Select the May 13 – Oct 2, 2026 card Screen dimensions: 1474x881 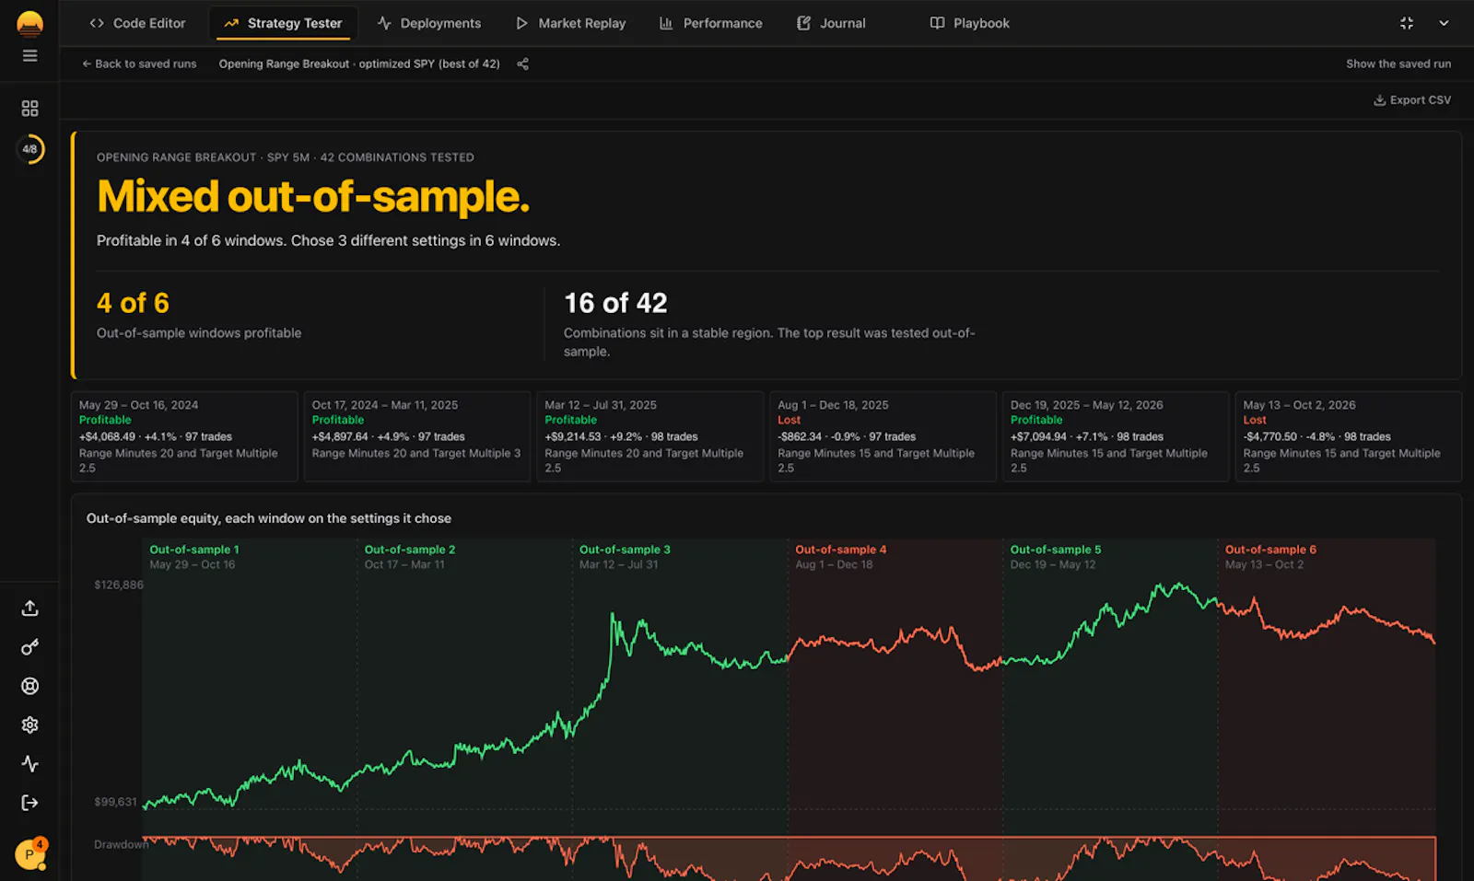point(1349,436)
